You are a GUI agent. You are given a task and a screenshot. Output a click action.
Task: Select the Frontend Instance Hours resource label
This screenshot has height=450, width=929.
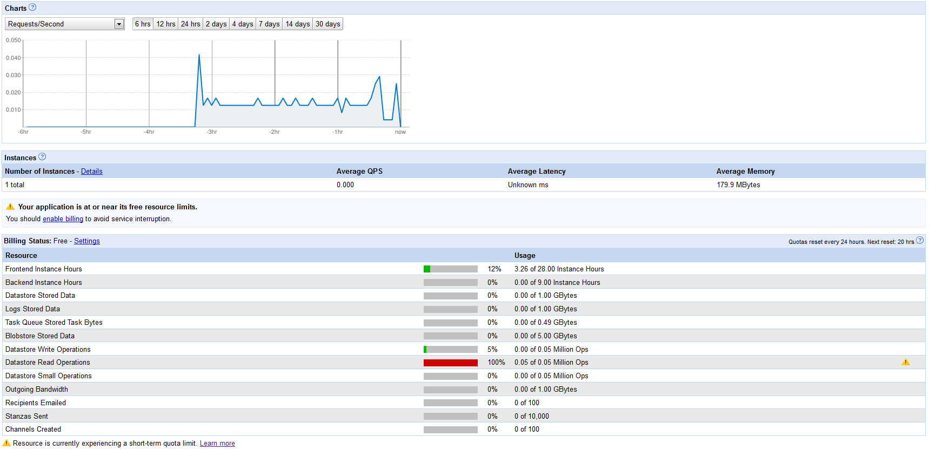point(44,269)
